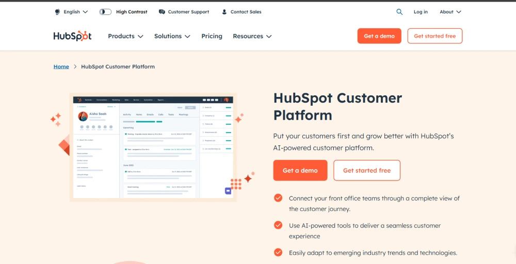This screenshot has width=516, height=264.
Task: Expand the About menu
Action: pos(450,12)
